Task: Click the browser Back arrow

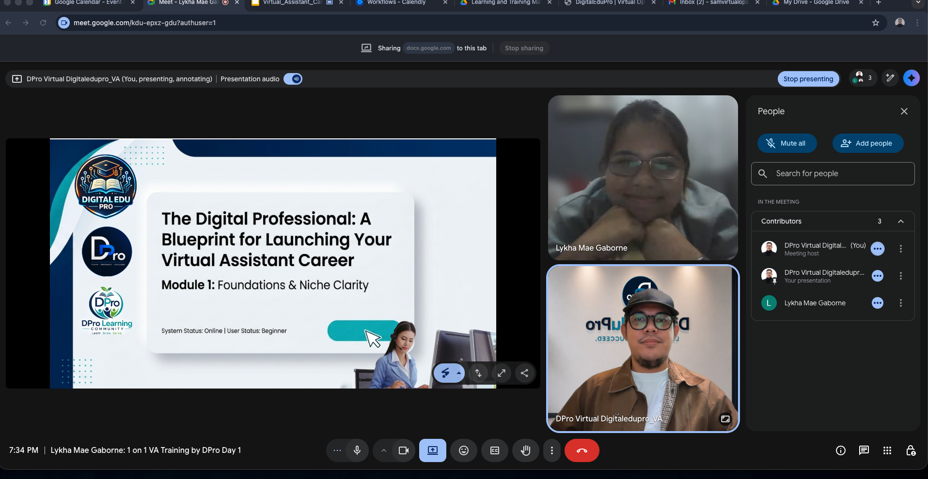Action: [8, 23]
